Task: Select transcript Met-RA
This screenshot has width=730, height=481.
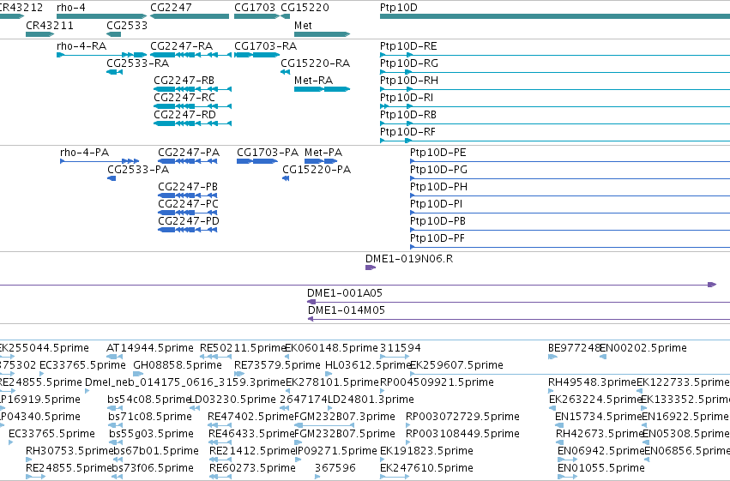Action: coord(322,89)
